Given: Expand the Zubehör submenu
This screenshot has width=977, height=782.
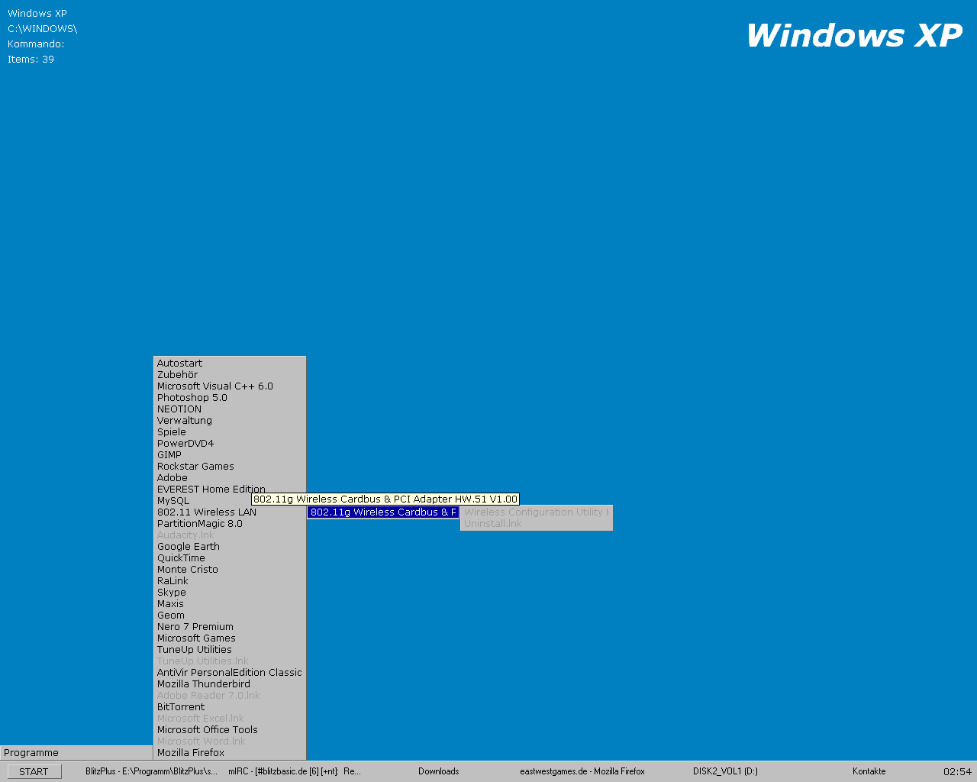Looking at the screenshot, I should [178, 375].
